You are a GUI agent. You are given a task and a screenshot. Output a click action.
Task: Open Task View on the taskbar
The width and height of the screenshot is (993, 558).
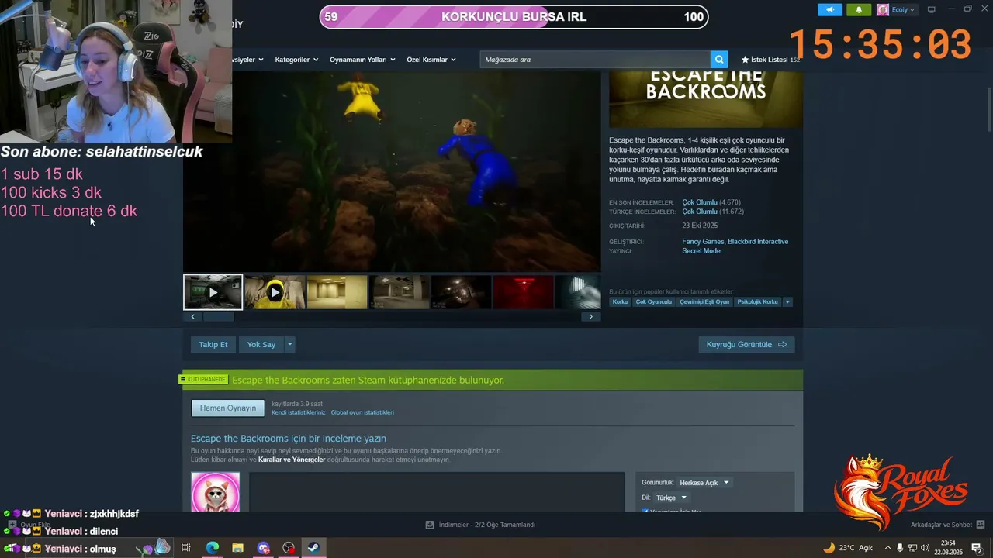[186, 548]
